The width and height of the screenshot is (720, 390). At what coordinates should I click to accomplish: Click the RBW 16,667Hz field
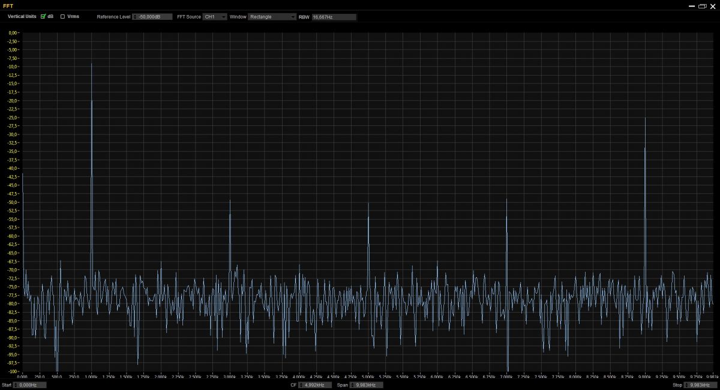(x=334, y=17)
